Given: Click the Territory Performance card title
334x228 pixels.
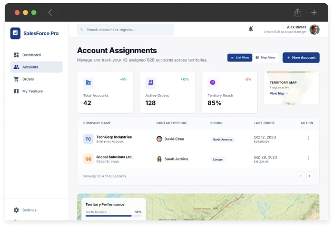Looking at the screenshot, I should [x=105, y=205].
